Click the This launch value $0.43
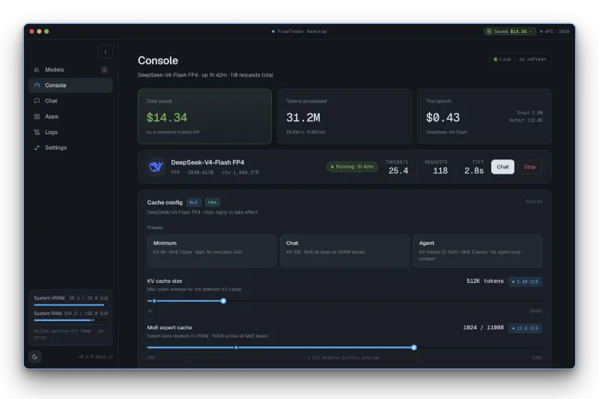 point(443,118)
